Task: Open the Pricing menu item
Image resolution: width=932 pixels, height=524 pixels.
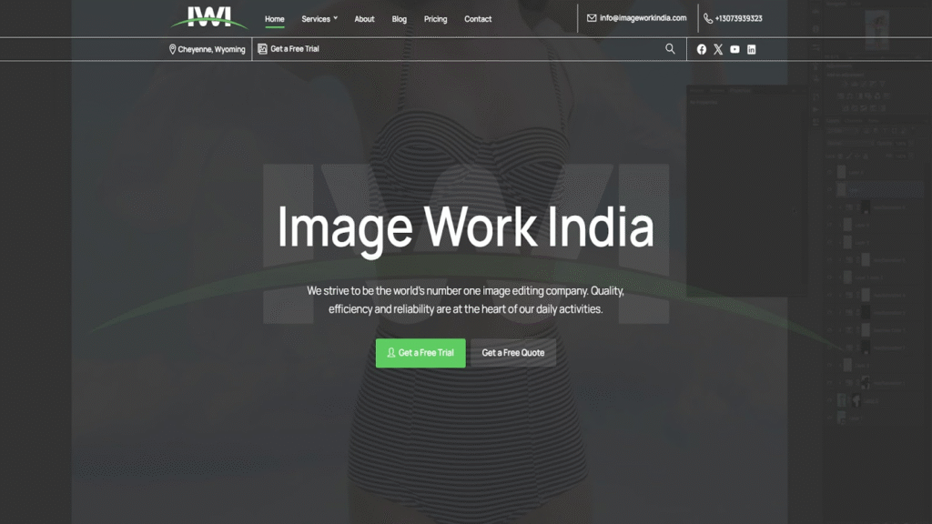Action: (x=435, y=19)
